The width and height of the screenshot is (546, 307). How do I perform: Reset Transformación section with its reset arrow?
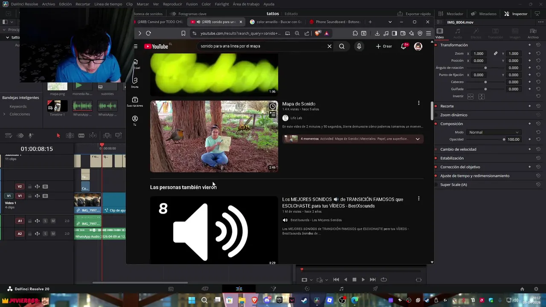click(x=538, y=45)
